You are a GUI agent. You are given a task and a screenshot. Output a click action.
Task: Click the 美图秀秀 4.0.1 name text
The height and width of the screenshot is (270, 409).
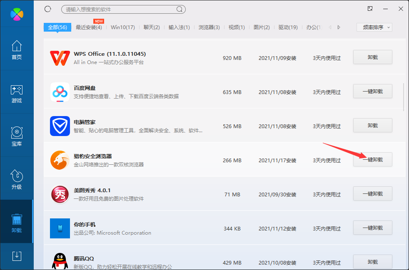click(x=92, y=191)
